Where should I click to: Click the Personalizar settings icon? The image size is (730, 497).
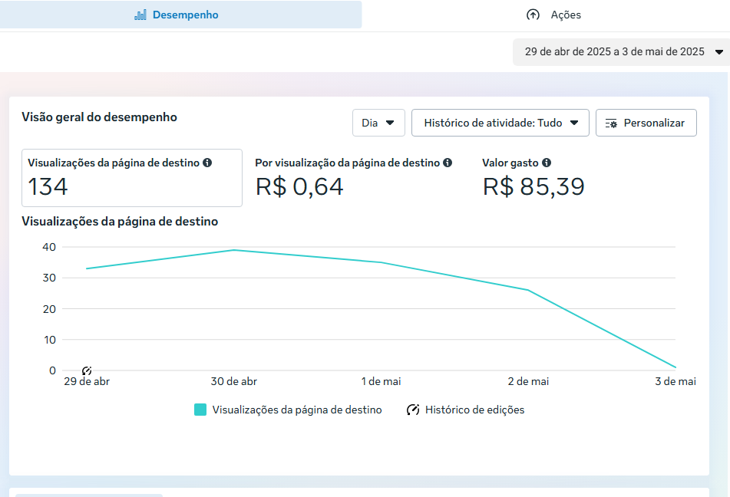(x=611, y=123)
